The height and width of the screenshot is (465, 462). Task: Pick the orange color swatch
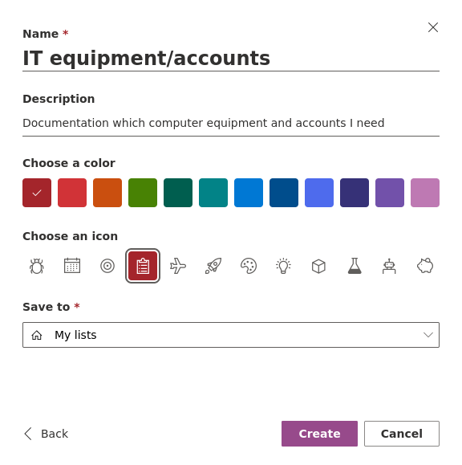click(107, 193)
